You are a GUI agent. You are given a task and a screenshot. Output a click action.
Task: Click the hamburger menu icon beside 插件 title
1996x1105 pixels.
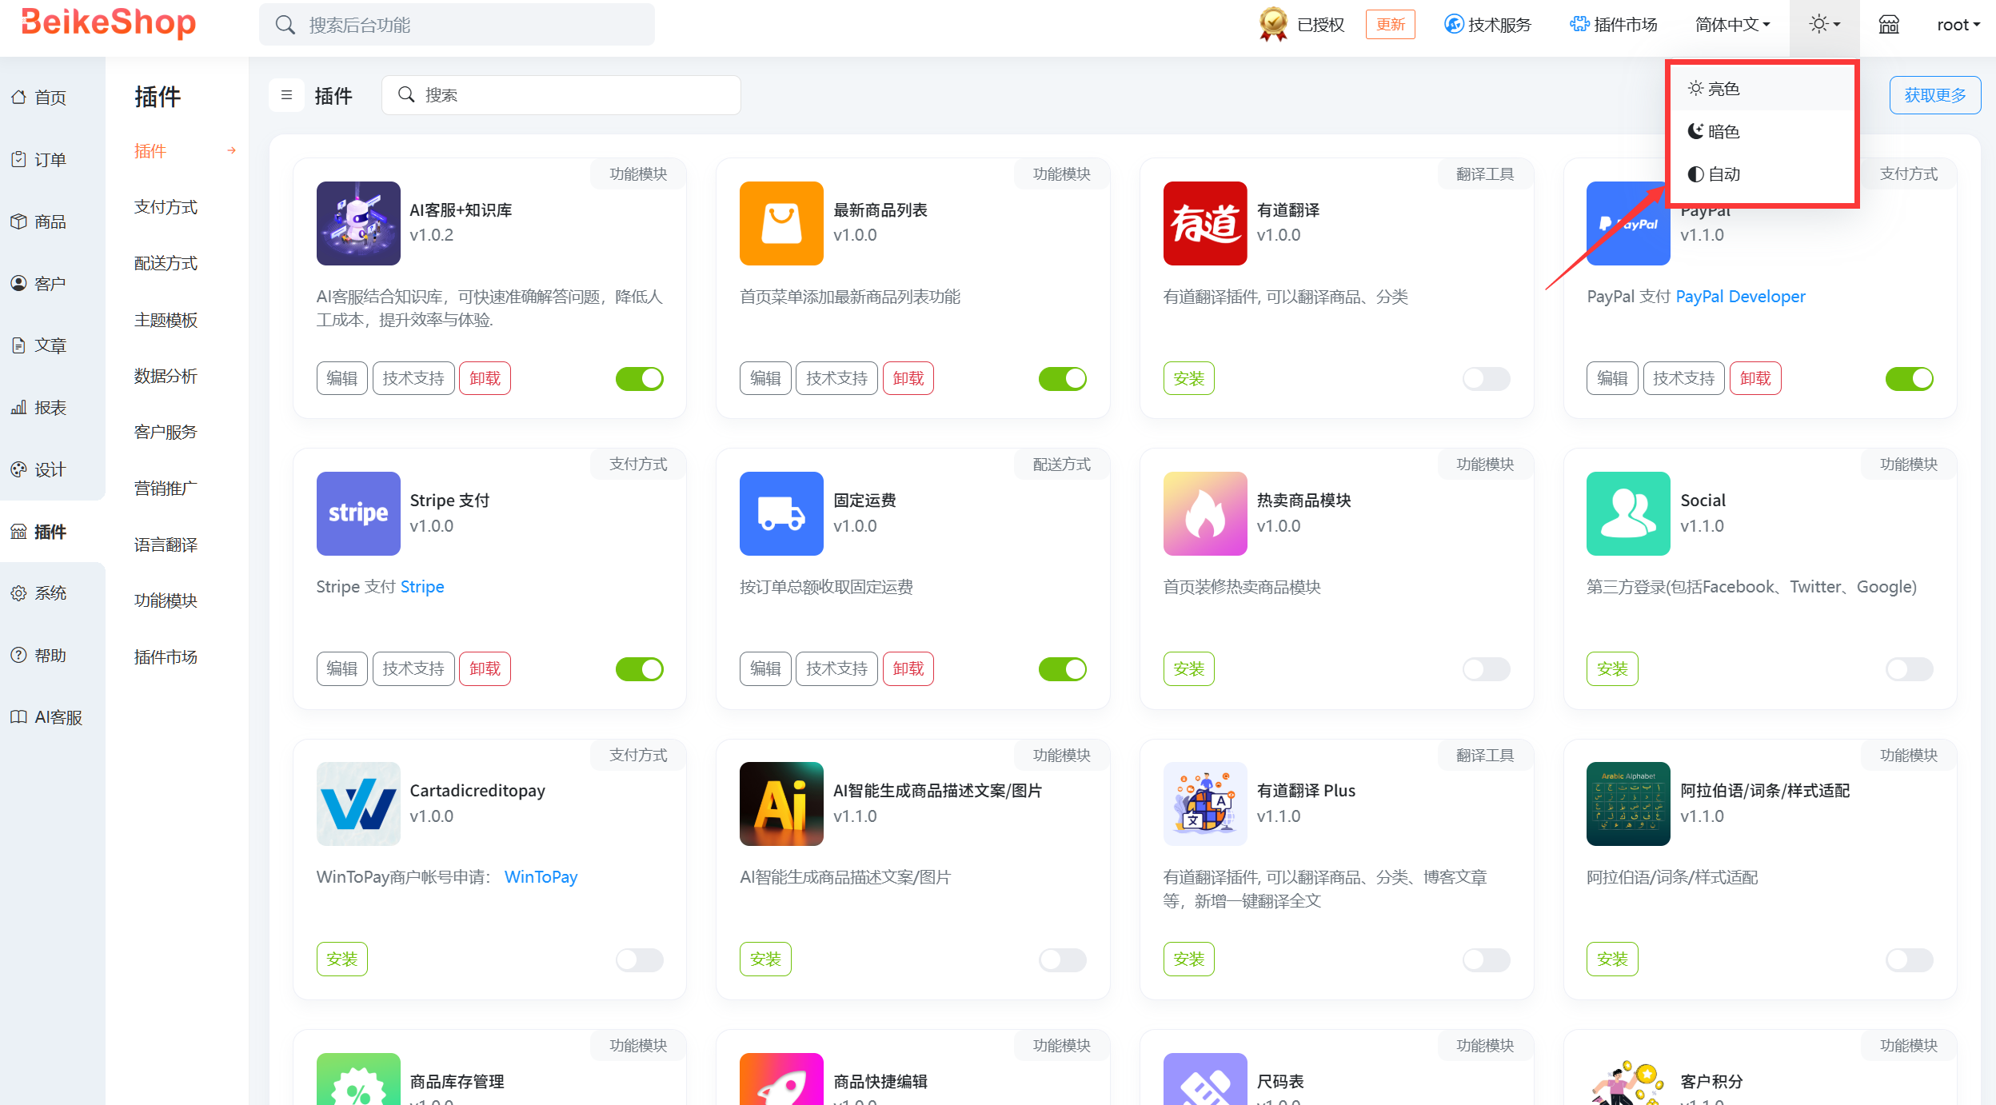286,95
